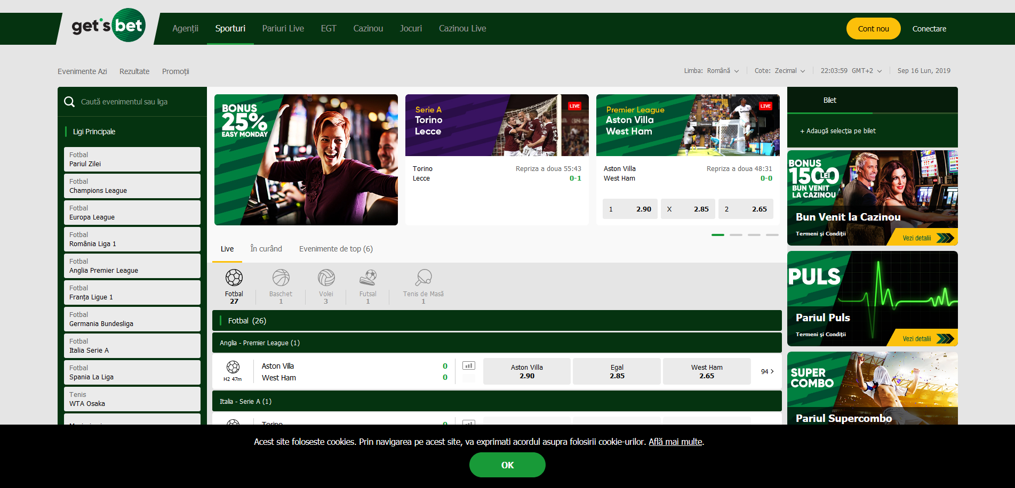Go to fourth carousel slide indicator

pyautogui.click(x=772, y=235)
